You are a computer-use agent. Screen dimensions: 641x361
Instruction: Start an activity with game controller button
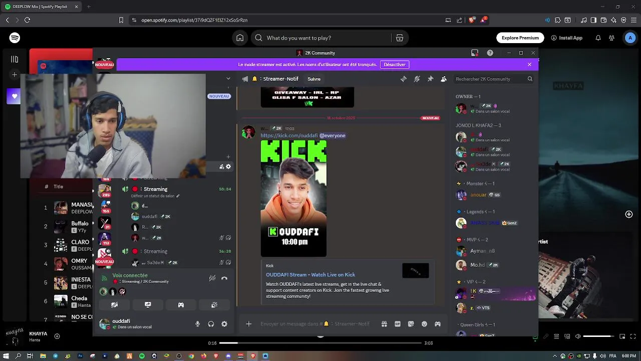181,304
